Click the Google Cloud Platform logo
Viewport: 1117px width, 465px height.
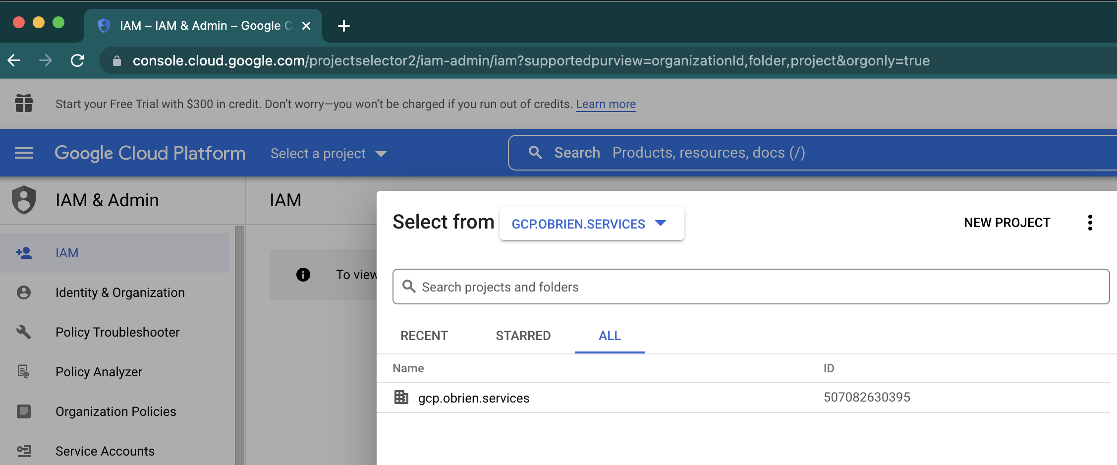(x=150, y=153)
